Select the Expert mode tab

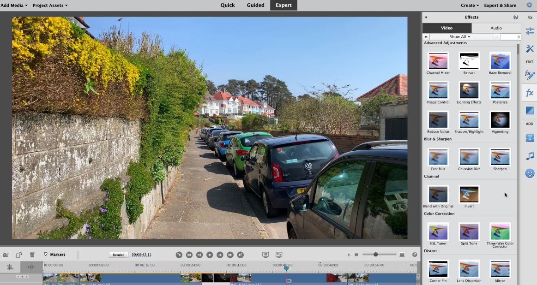point(284,5)
